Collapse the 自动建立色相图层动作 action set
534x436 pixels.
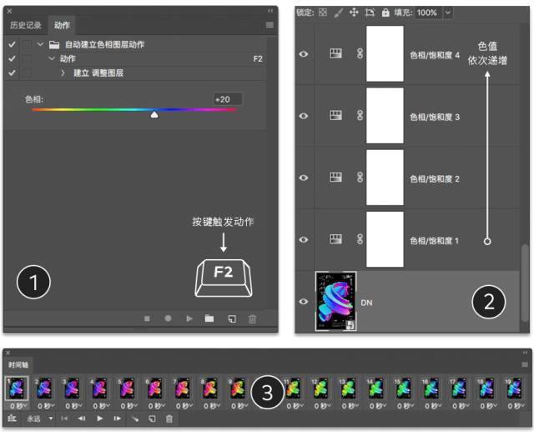pyautogui.click(x=40, y=44)
